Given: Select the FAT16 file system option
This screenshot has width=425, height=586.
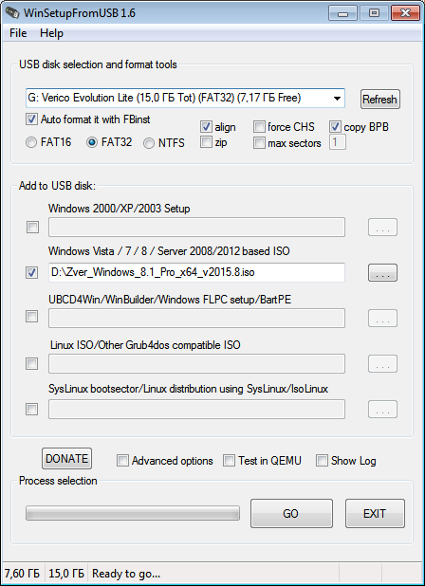Looking at the screenshot, I should tap(31, 142).
